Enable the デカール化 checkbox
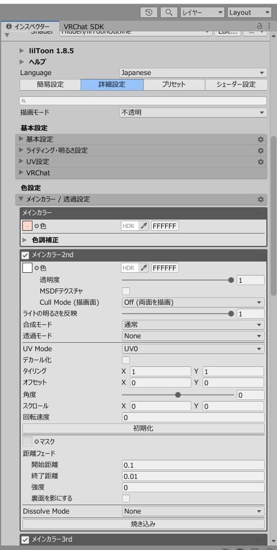Viewport: 277px width, 550px height. click(126, 360)
